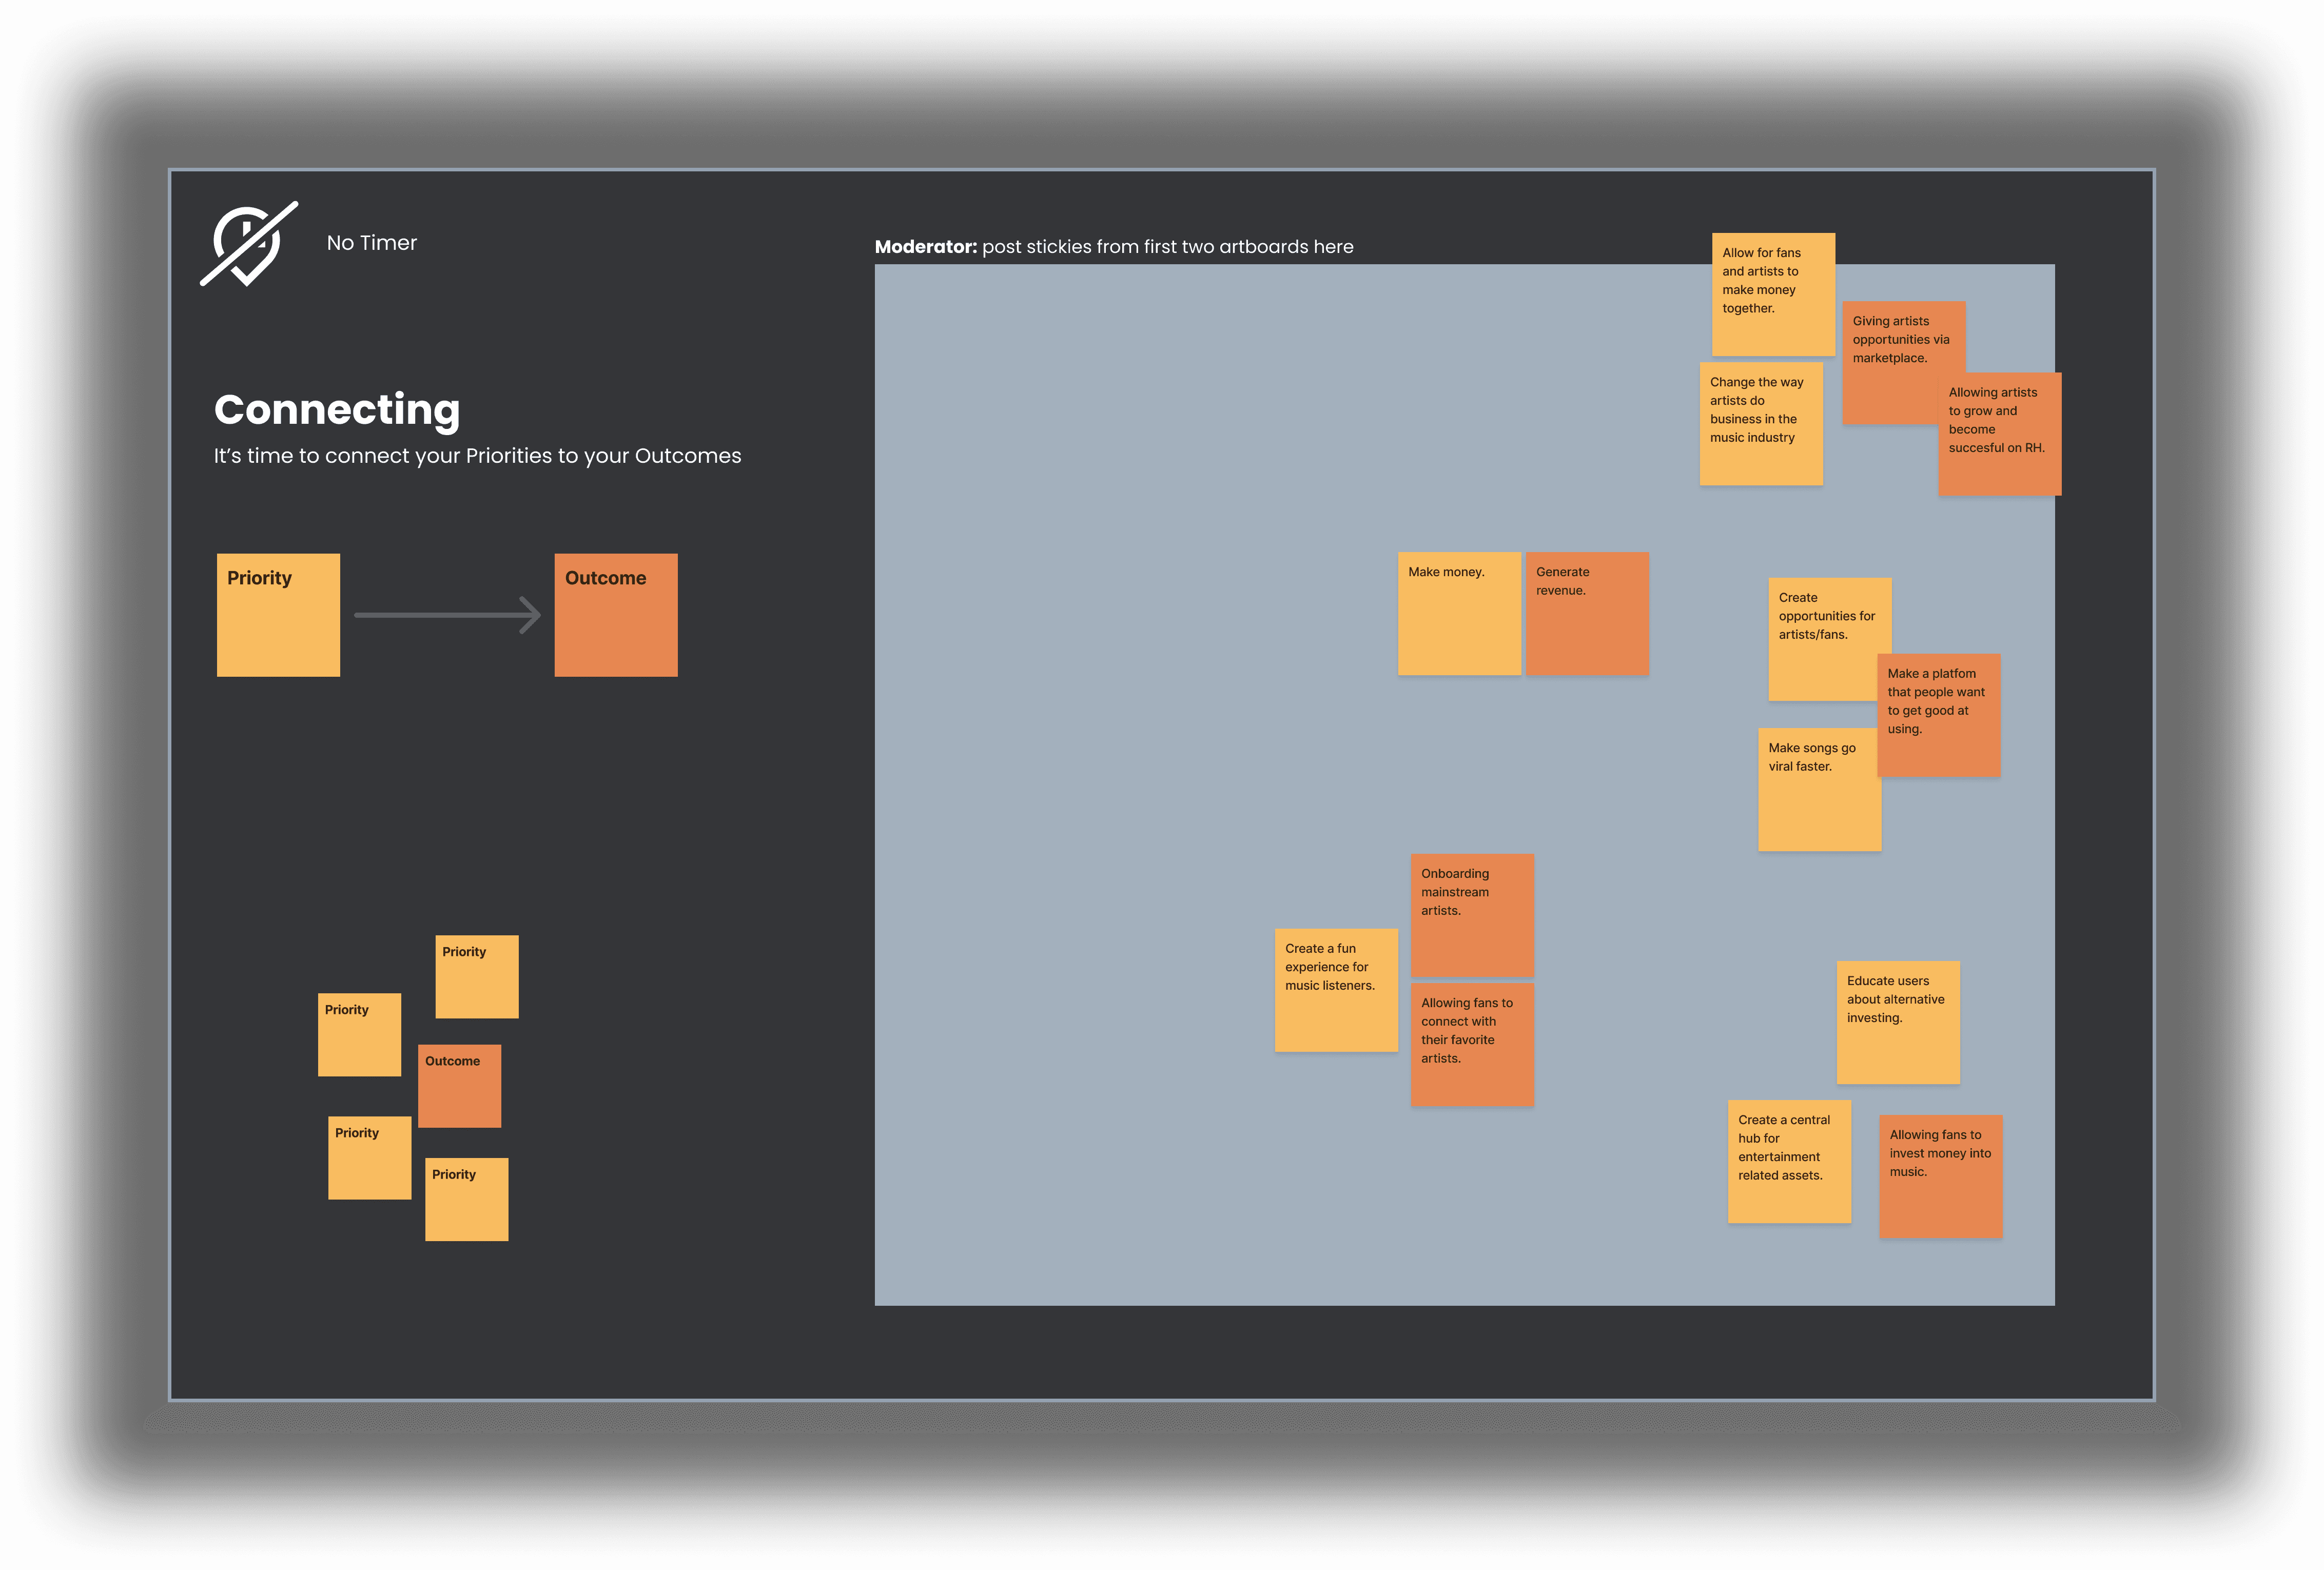The image size is (2324, 1570).
Task: Click 'Create a central hub' sticky note
Action: 1788,1161
